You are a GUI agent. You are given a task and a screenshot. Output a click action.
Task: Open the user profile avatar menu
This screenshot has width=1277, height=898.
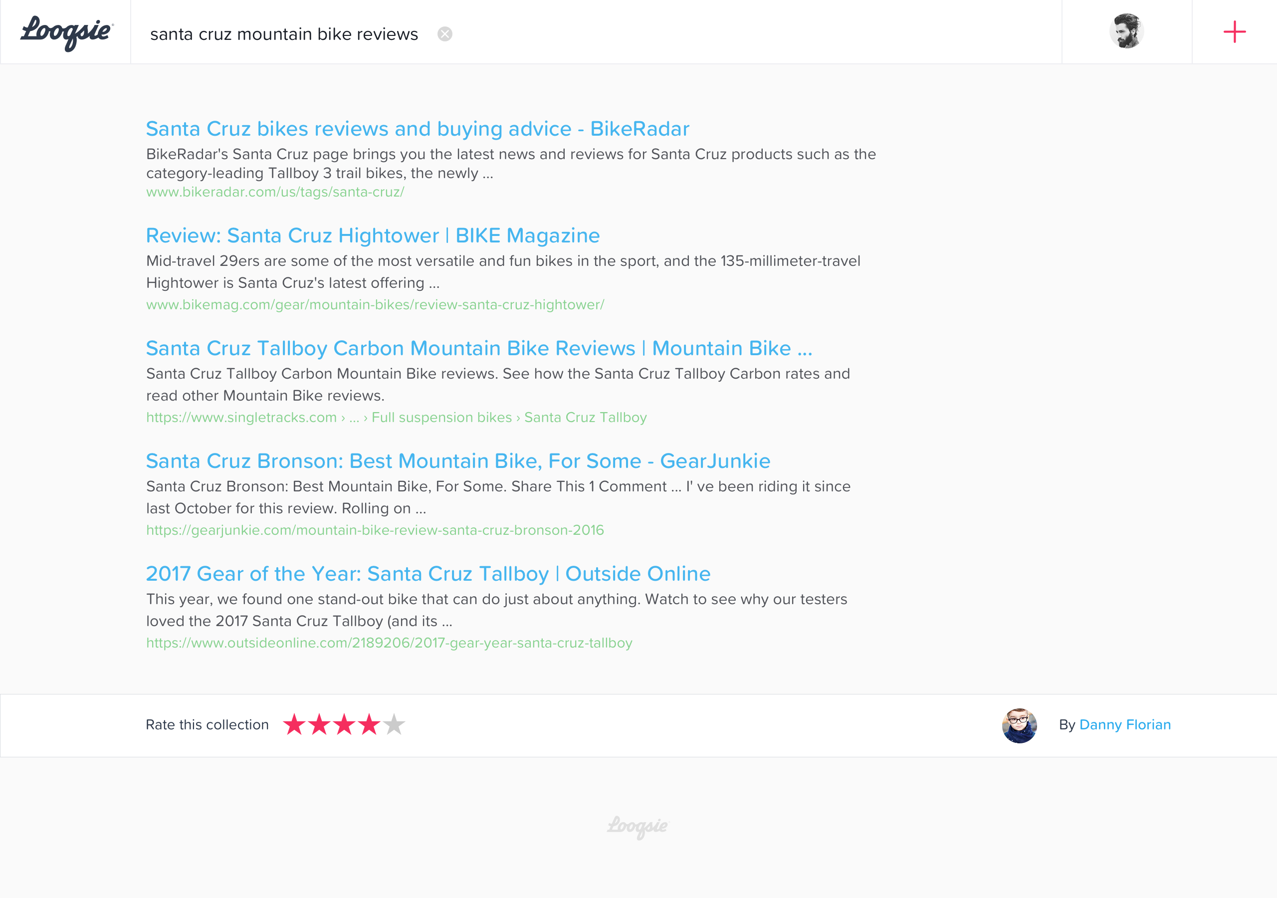pos(1126,32)
